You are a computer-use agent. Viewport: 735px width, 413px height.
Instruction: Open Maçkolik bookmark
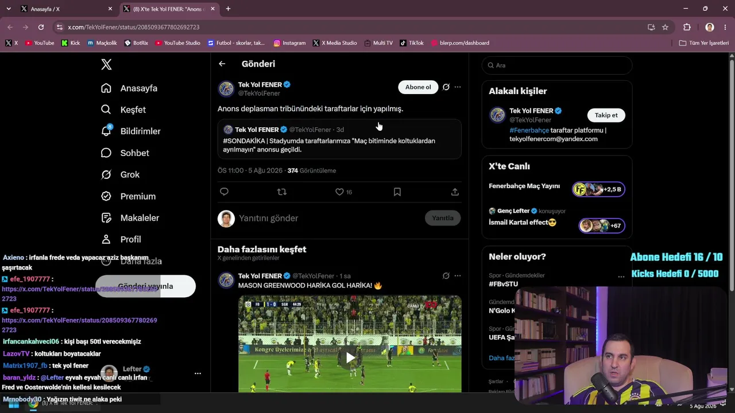point(102,43)
